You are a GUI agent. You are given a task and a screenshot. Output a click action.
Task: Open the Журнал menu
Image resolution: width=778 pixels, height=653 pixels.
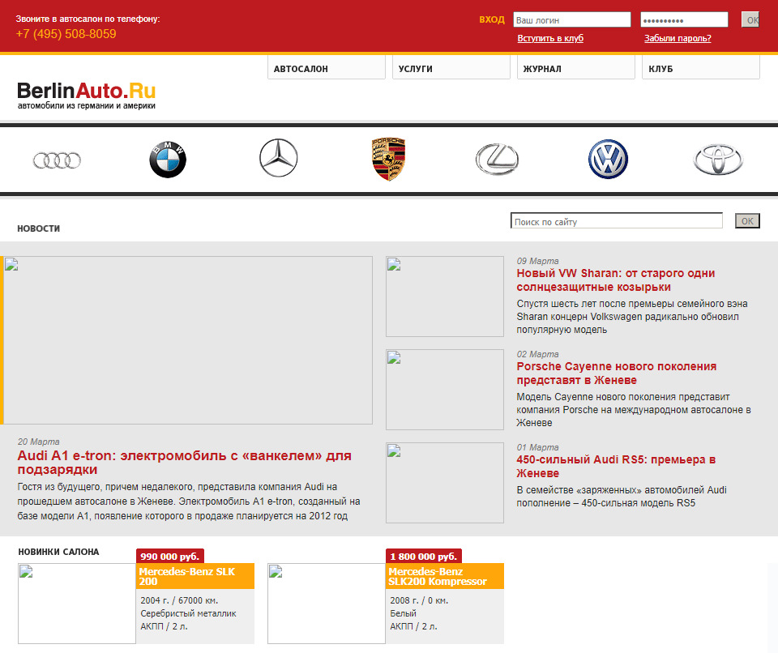tap(576, 67)
